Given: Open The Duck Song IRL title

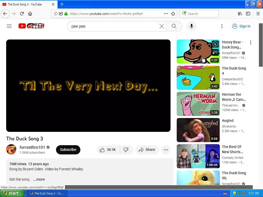Looking at the screenshot, I should [x=234, y=175].
